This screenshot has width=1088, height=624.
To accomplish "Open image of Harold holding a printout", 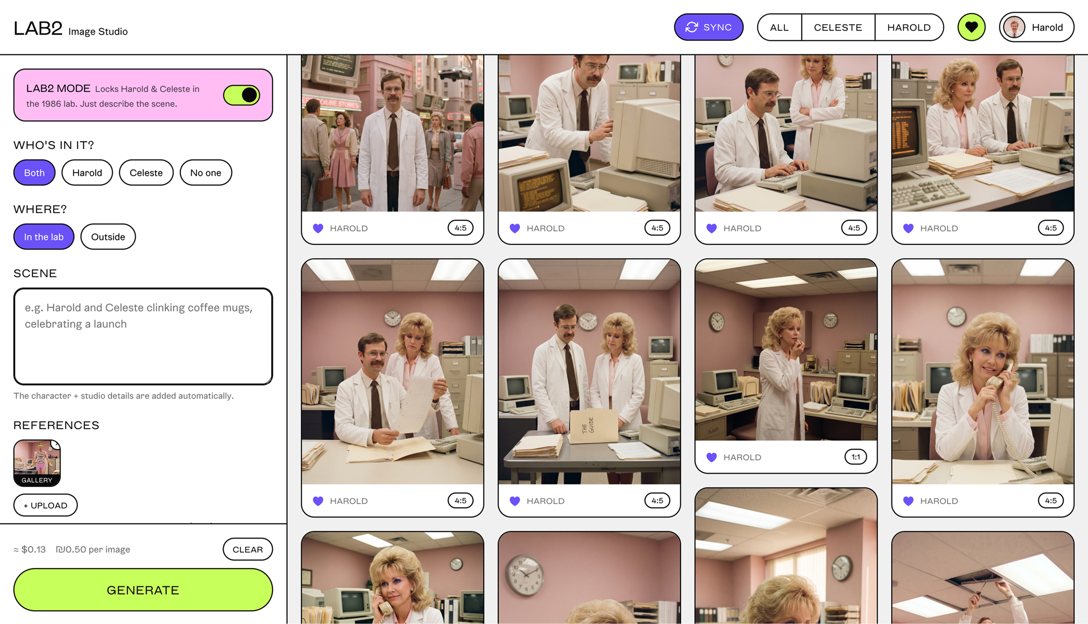I will click(392, 372).
